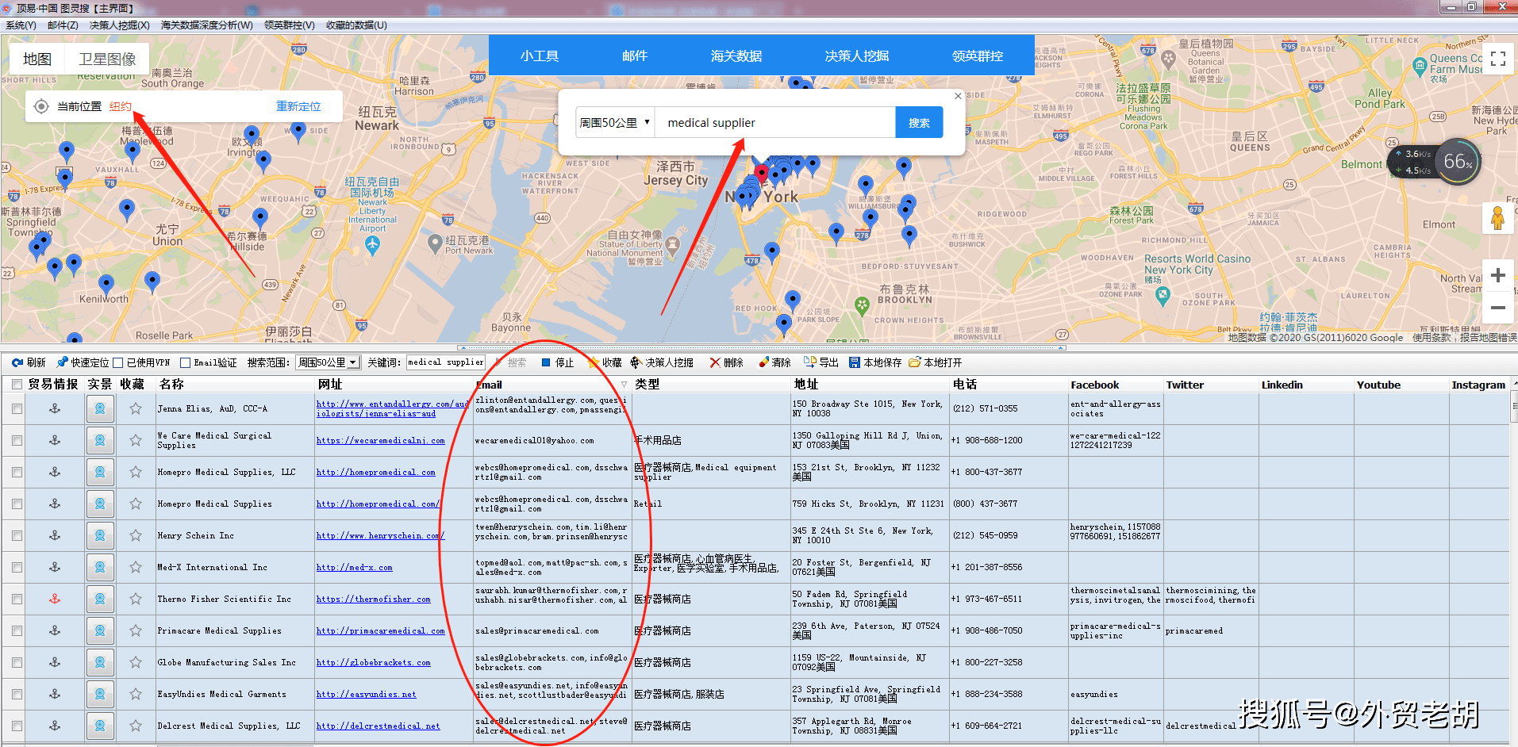This screenshot has height=747, width=1518.
Task: Open decision-maker mining from the toolbar
Action: pos(662,362)
